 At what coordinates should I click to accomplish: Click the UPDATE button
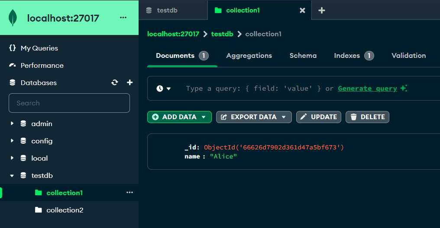tap(318, 117)
